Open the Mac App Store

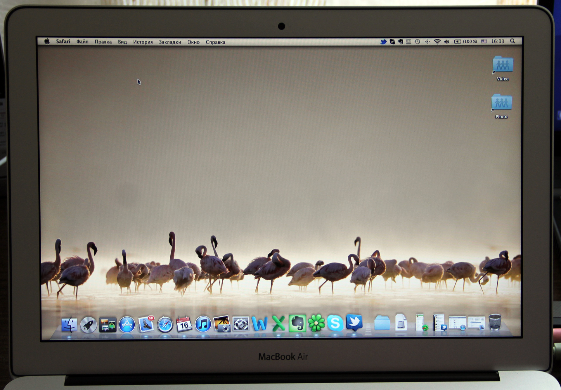point(127,325)
